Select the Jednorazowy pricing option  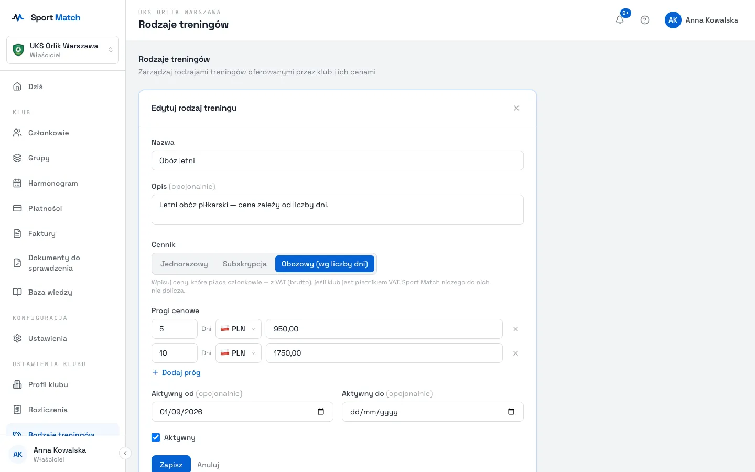(184, 264)
